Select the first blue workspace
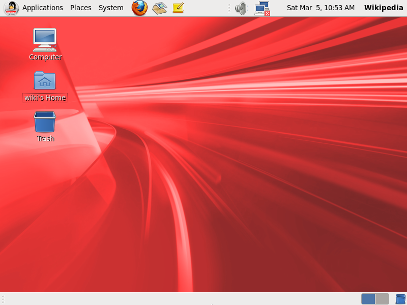Viewport: 407px width, 305px height. pyautogui.click(x=368, y=299)
